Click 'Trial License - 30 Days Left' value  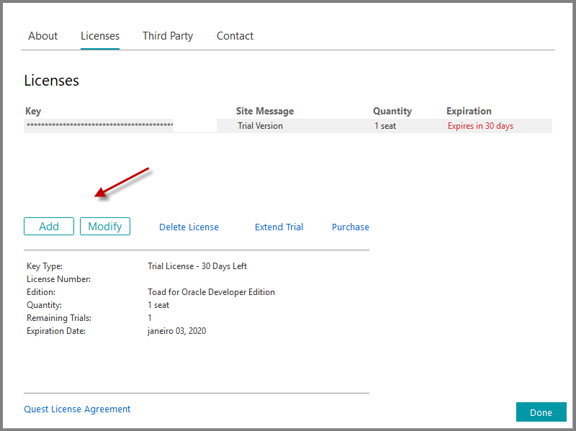coord(197,266)
